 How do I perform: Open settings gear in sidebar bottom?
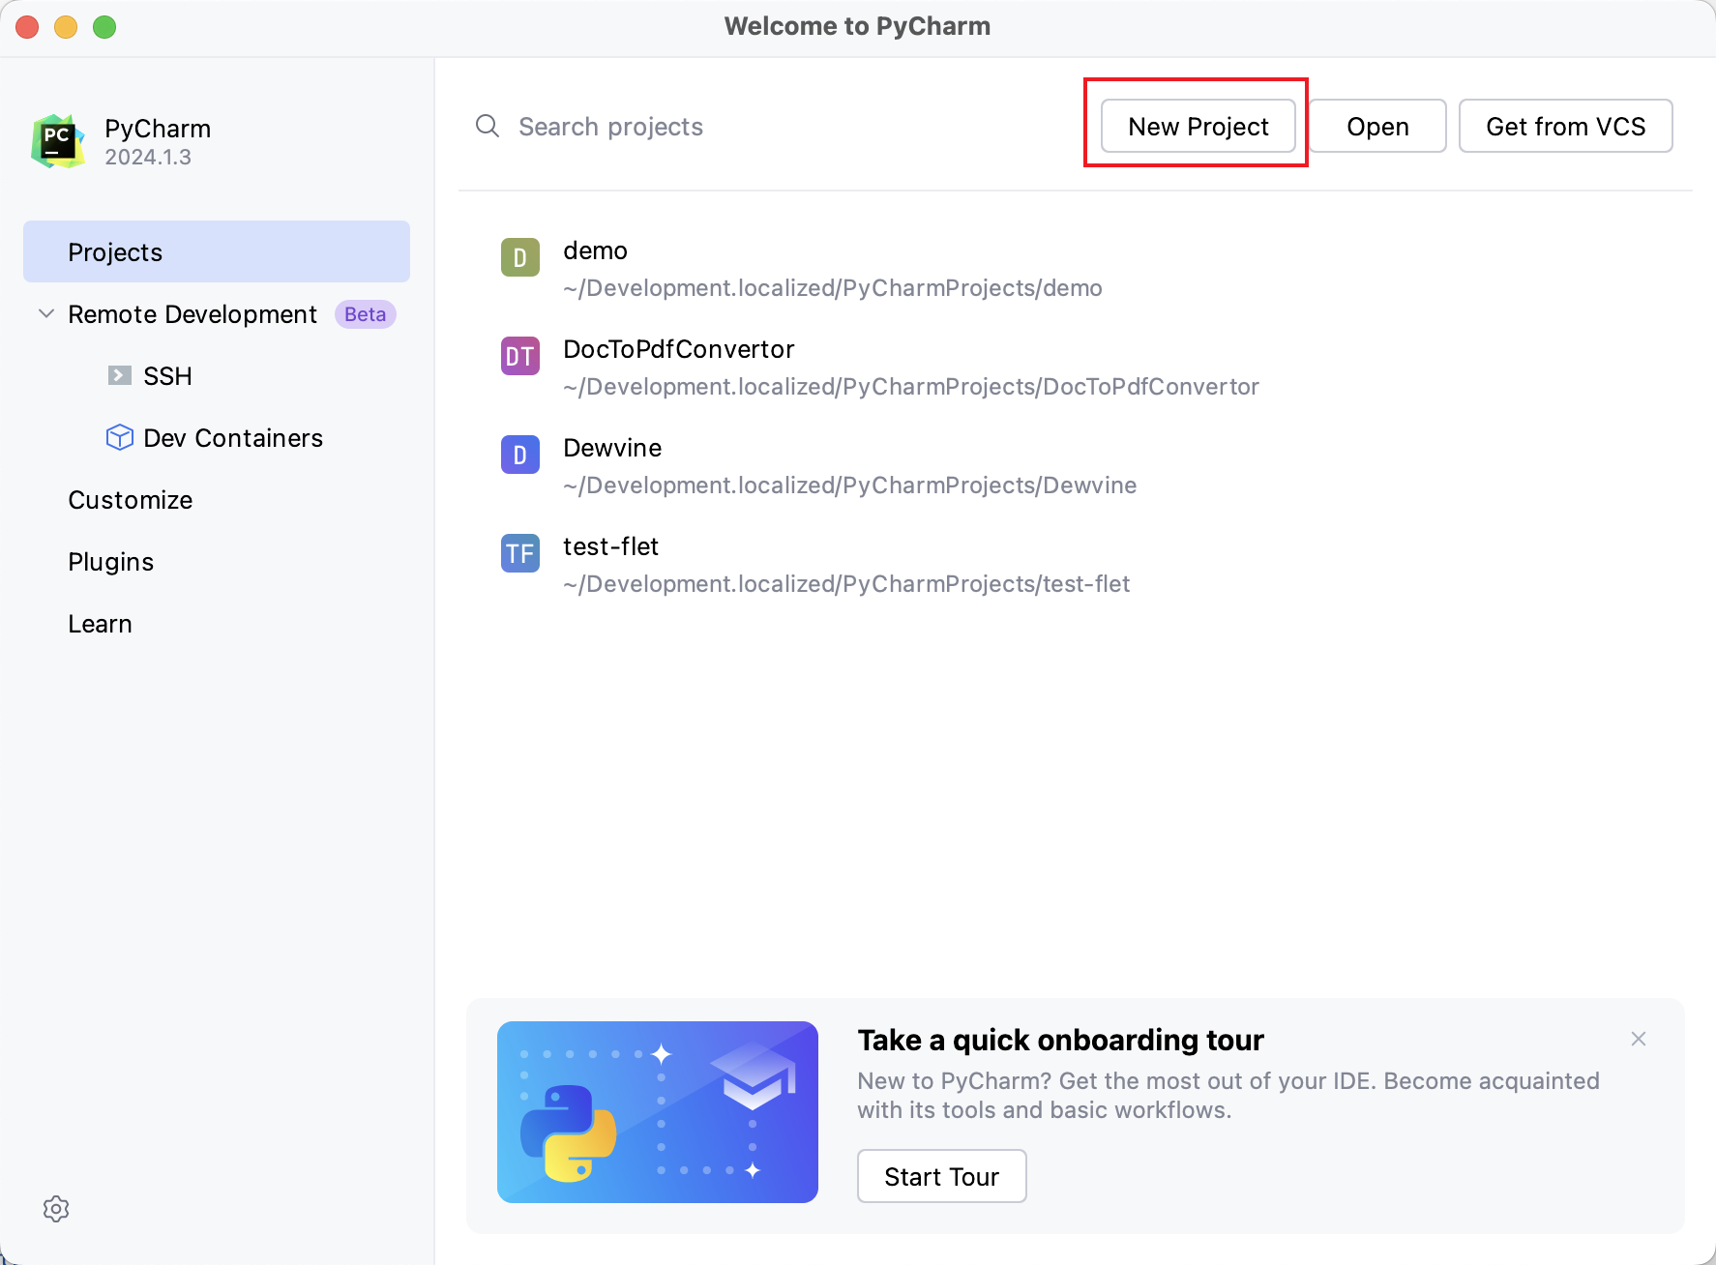56,1209
